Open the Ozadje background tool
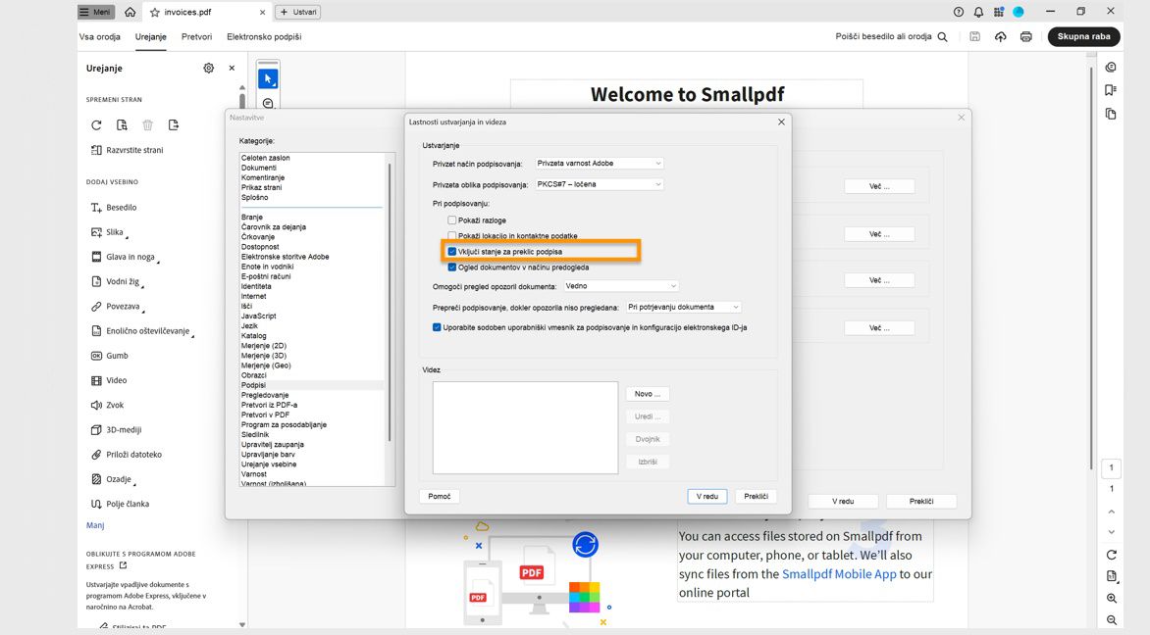 (112, 480)
